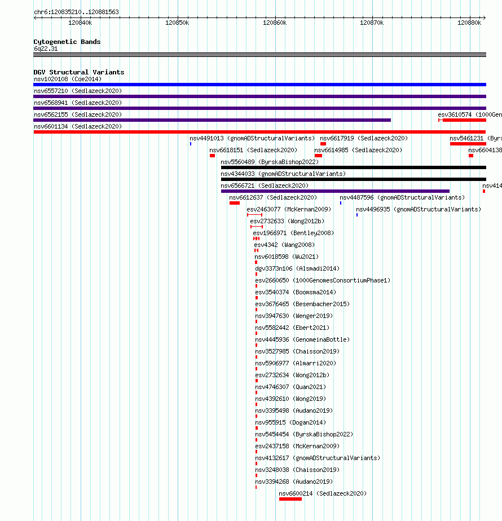Click the purple nsv6557210 variant bar
Screen dimensions: 502x521
259,96
